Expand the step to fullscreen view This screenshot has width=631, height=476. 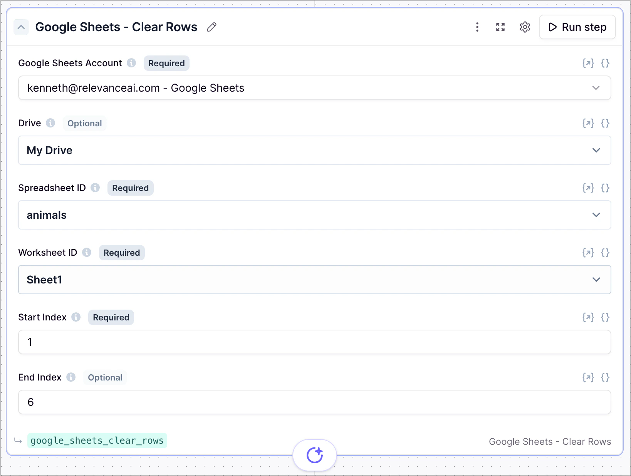coord(500,27)
